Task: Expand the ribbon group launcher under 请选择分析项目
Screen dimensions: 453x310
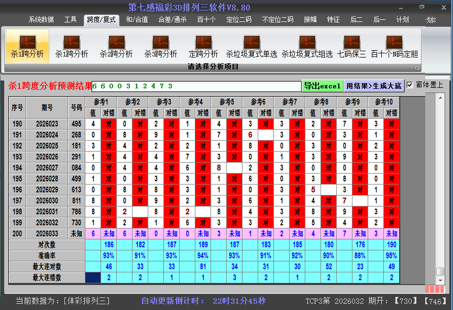Action: (x=417, y=67)
